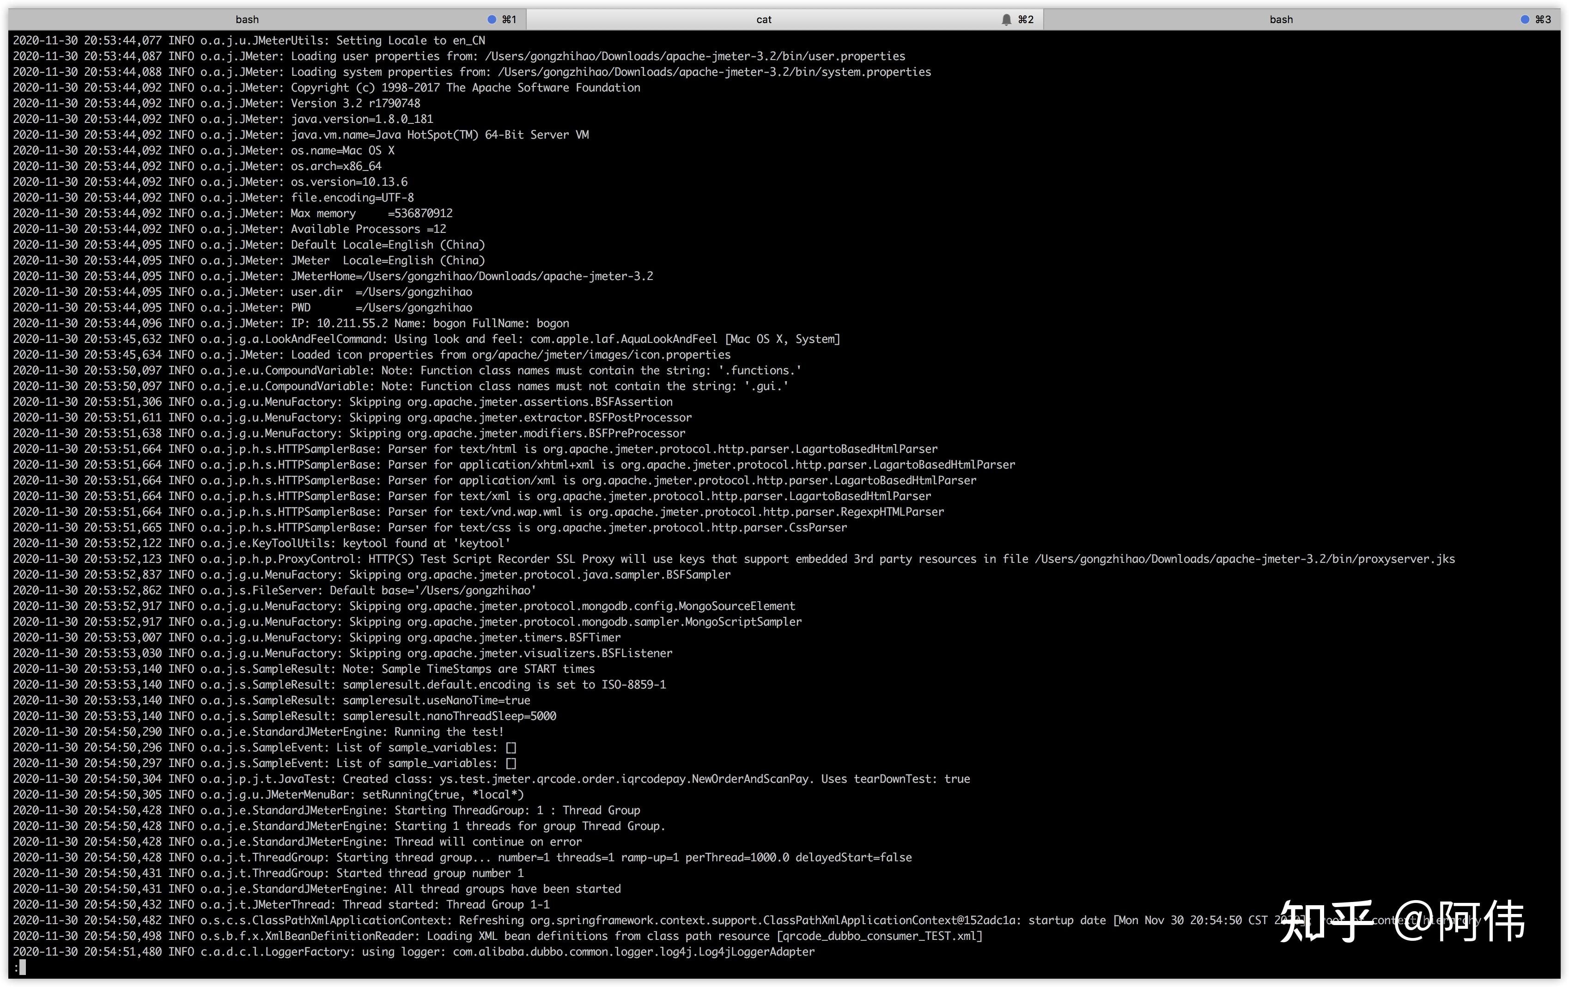Click the ProxyControl proxyserver.jks log line
The height and width of the screenshot is (987, 1569).
click(x=734, y=559)
